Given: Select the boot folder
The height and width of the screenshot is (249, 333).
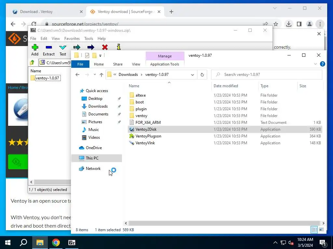Looking at the screenshot, I should pos(225,102).
